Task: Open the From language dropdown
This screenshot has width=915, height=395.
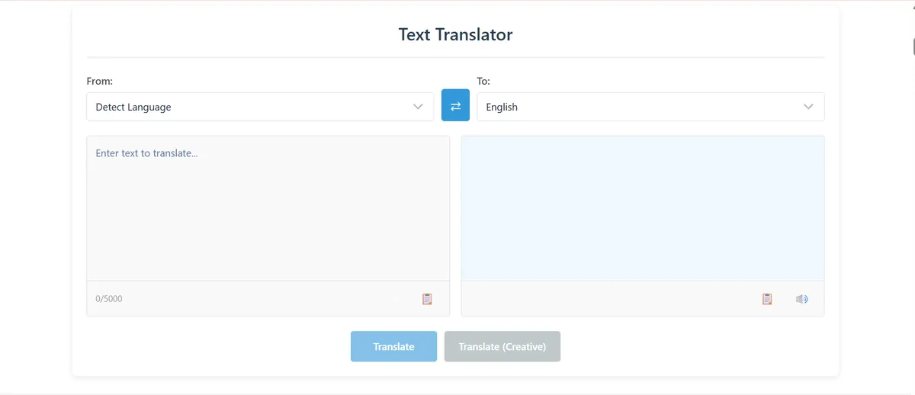Action: 260,107
